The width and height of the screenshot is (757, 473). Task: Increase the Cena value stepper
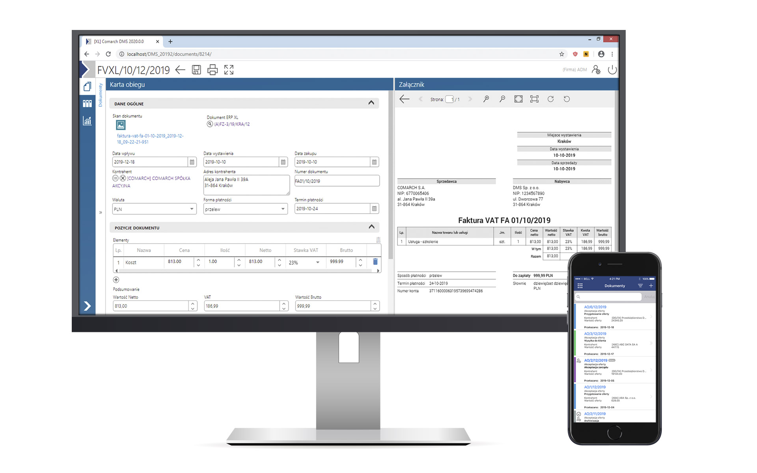(198, 260)
